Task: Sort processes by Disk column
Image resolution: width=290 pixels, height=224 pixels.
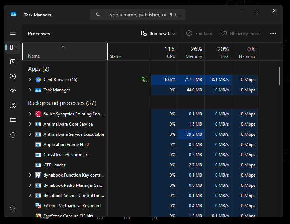Action: click(x=218, y=52)
